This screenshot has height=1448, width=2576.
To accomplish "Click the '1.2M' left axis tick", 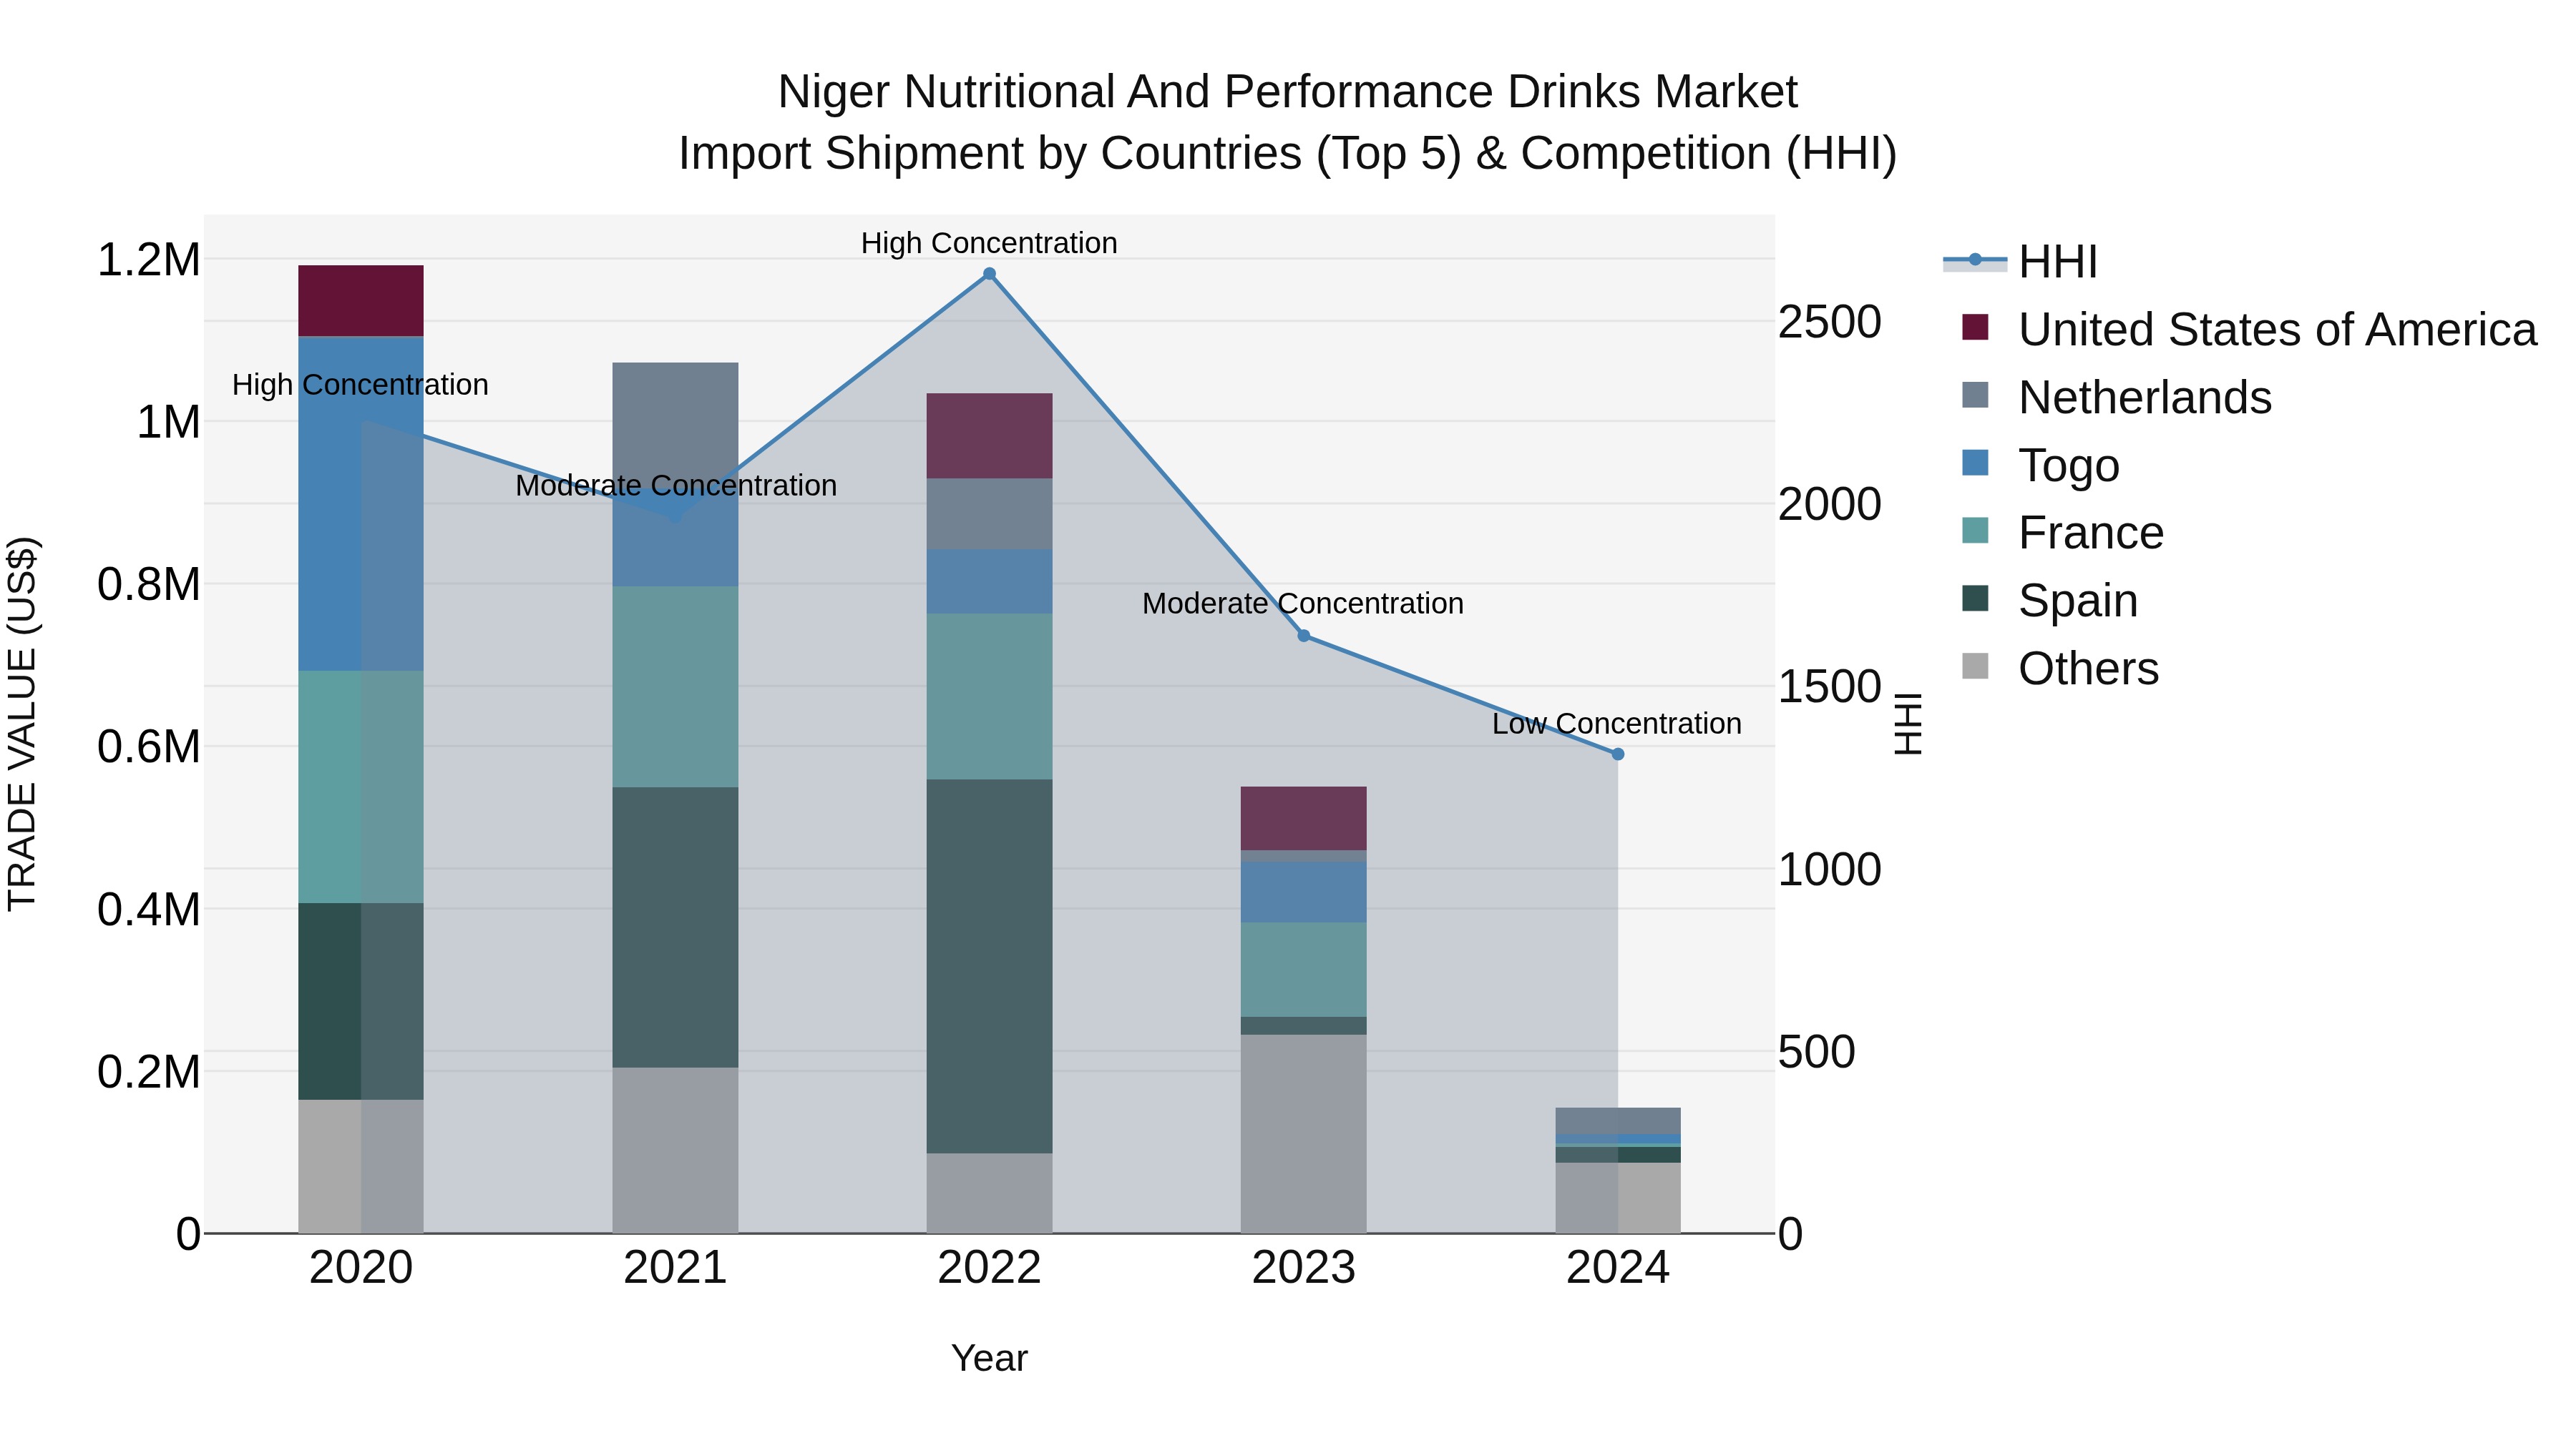I will click(x=149, y=260).
